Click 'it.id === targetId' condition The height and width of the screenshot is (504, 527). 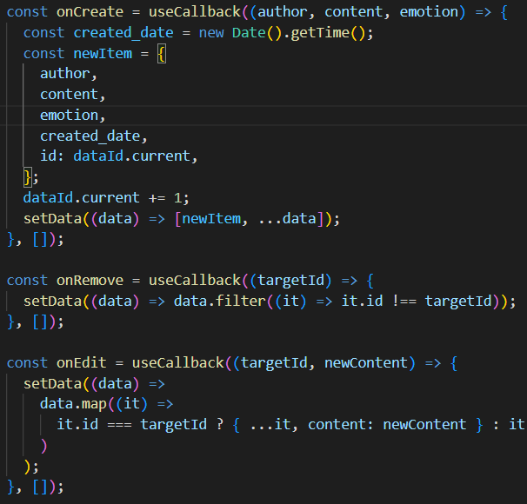132,425
